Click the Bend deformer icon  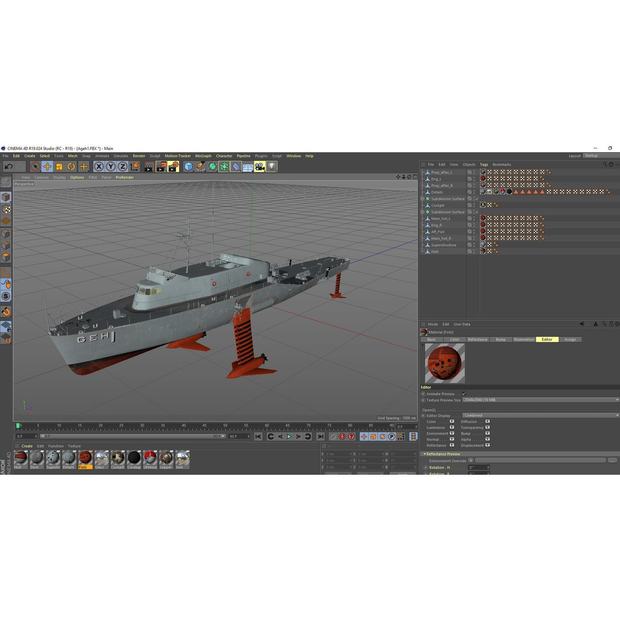(x=236, y=166)
